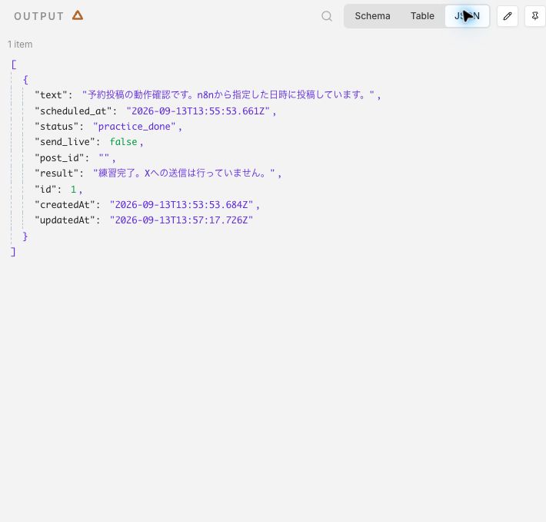Click the "scheduled_at" key
The height and width of the screenshot is (522, 546).
[73, 111]
